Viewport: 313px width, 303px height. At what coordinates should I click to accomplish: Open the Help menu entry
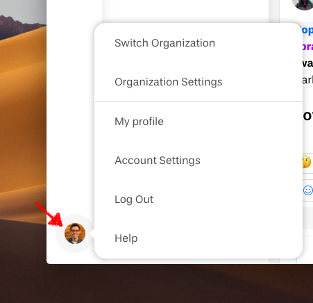126,238
